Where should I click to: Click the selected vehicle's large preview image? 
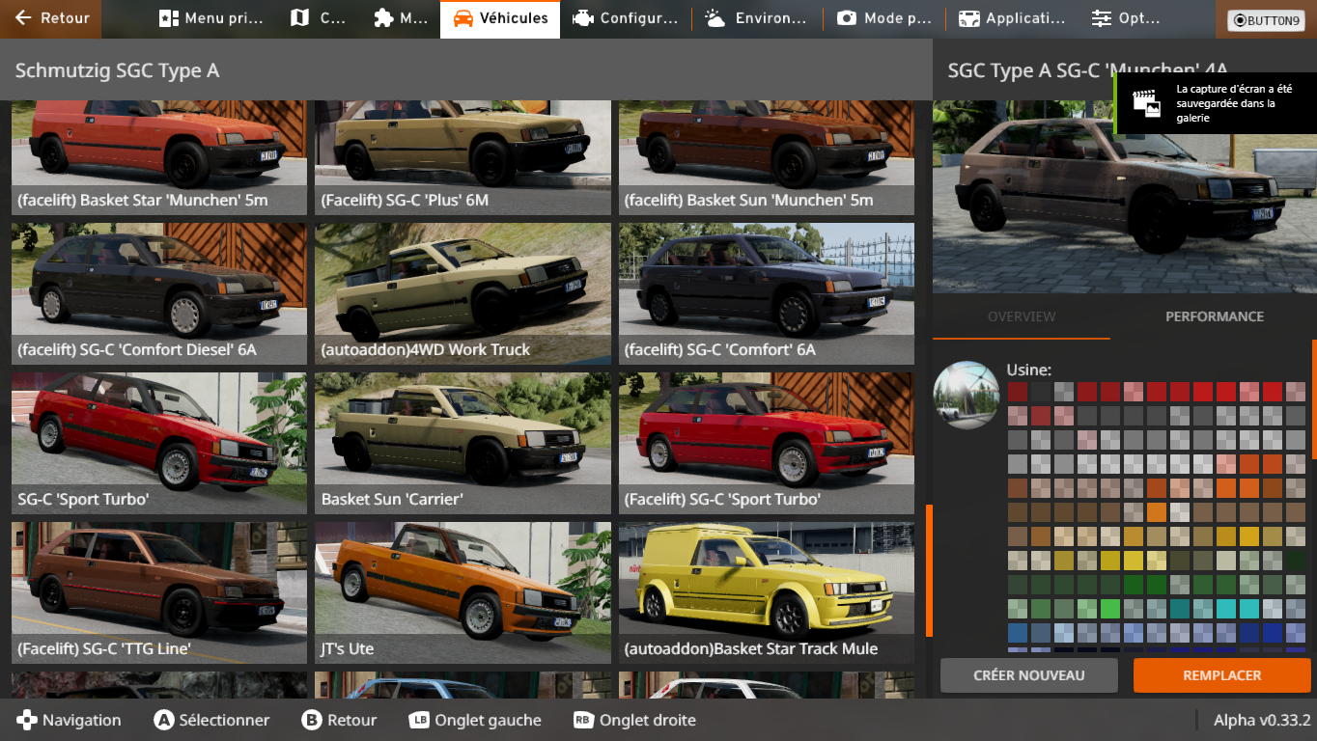click(x=1125, y=197)
